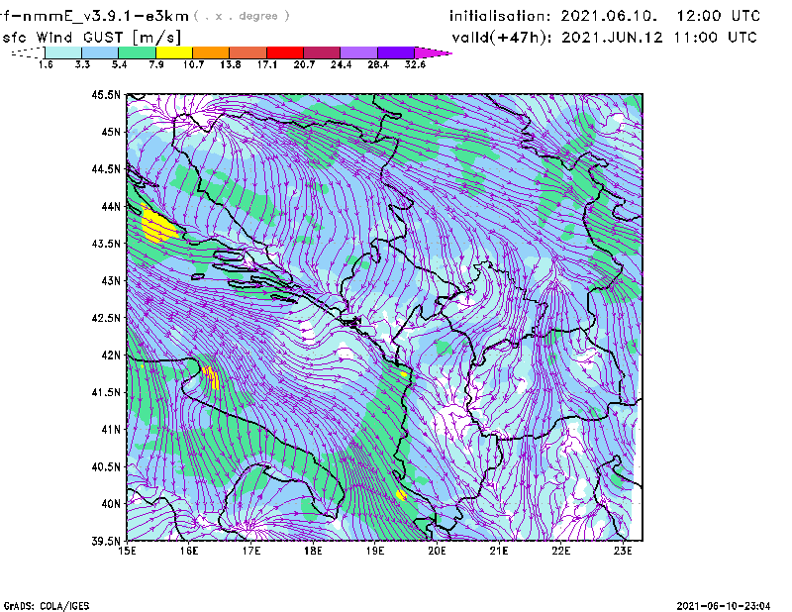Click the 40.5N latitude label

(x=106, y=466)
